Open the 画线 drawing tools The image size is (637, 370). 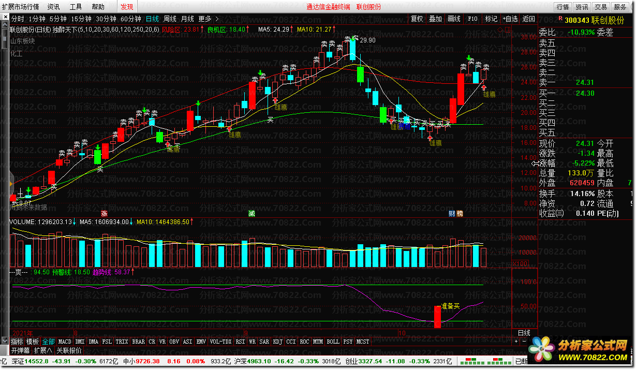[x=454, y=19]
